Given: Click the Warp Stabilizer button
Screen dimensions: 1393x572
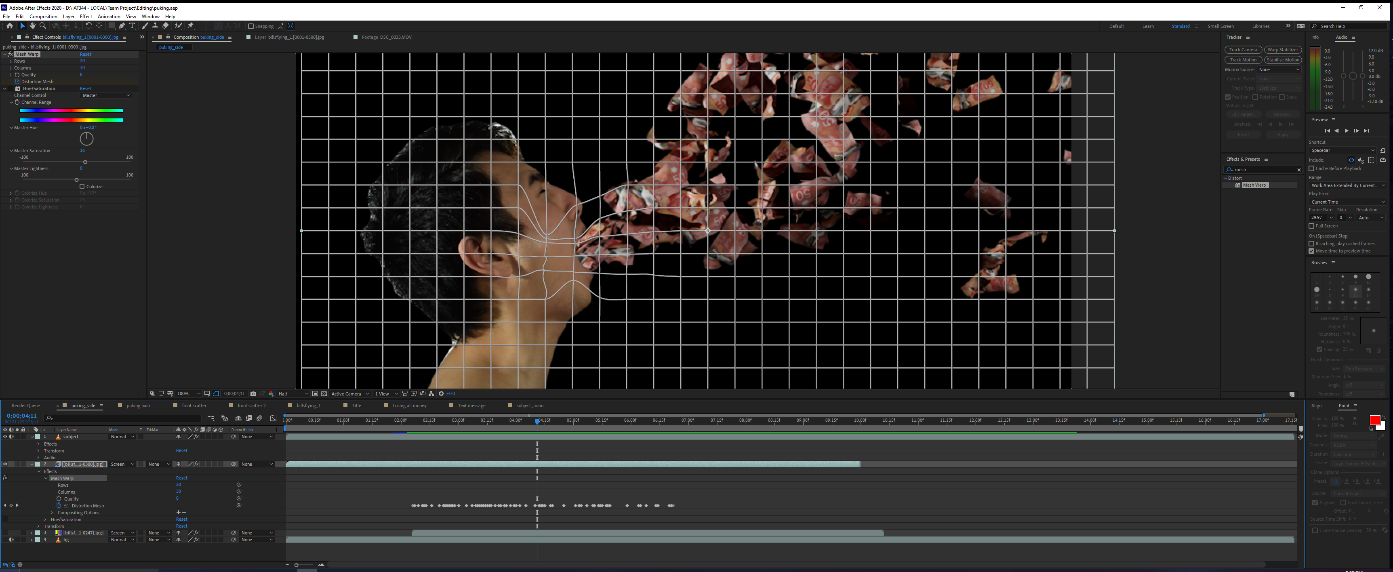Looking at the screenshot, I should 1282,50.
